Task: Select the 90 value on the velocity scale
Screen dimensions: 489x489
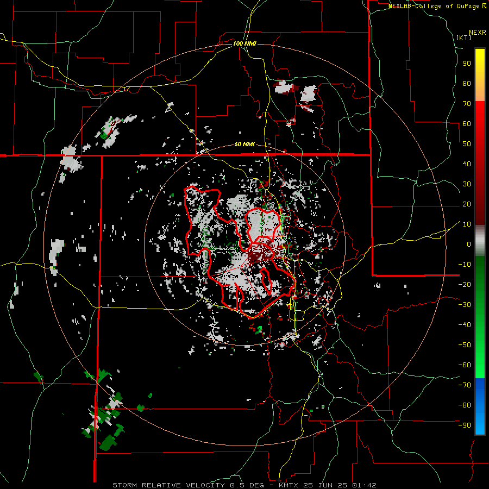Action: (x=467, y=64)
